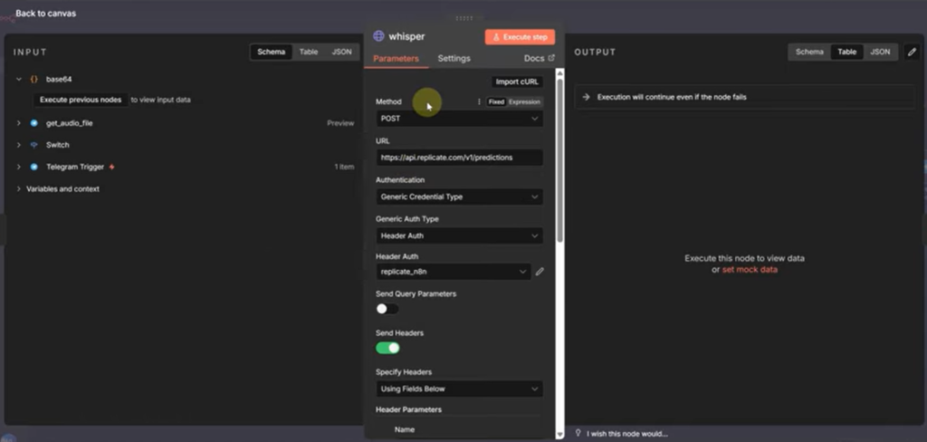Click the set mock data link

tap(750, 270)
